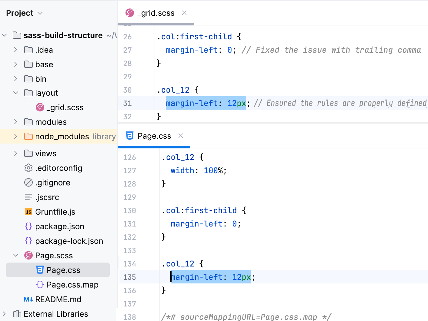Click the ignore icon beside .gitignore
This screenshot has height=321, width=428.
click(x=28, y=183)
